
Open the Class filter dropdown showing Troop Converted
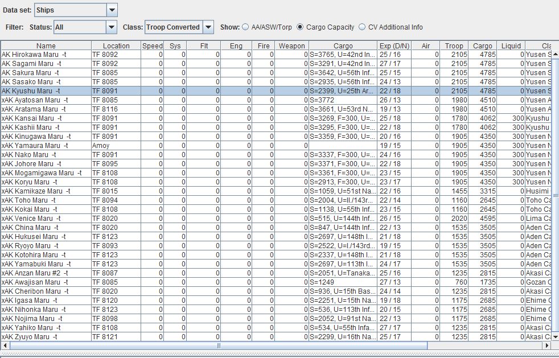(x=179, y=27)
